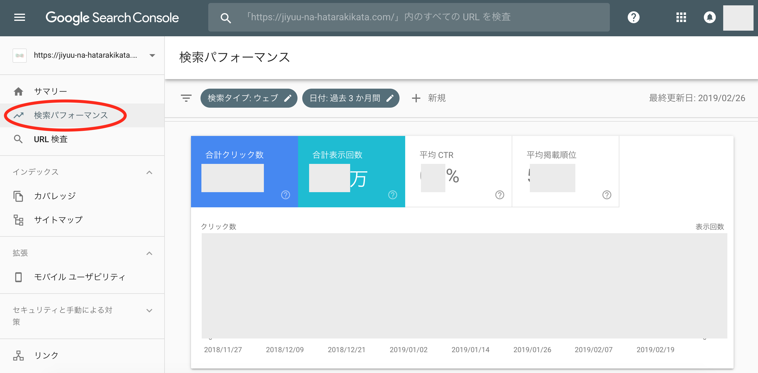Click the URL inspection search field
Screen dimensions: 758x373
pos(409,17)
